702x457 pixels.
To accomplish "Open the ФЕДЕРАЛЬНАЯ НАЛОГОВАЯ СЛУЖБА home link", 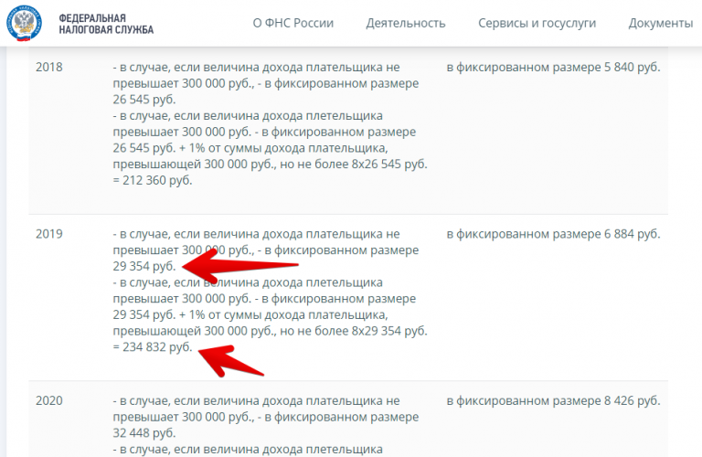I will point(106,24).
